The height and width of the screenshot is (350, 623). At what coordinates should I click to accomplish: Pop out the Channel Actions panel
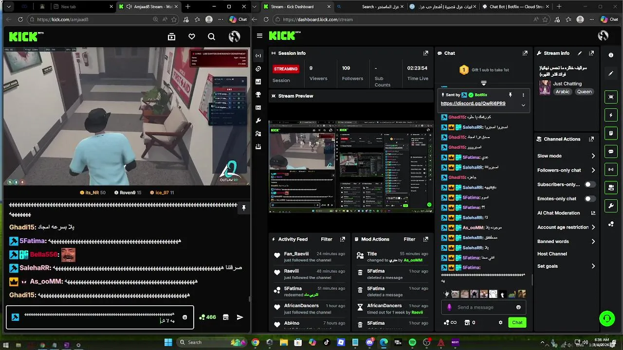click(591, 139)
